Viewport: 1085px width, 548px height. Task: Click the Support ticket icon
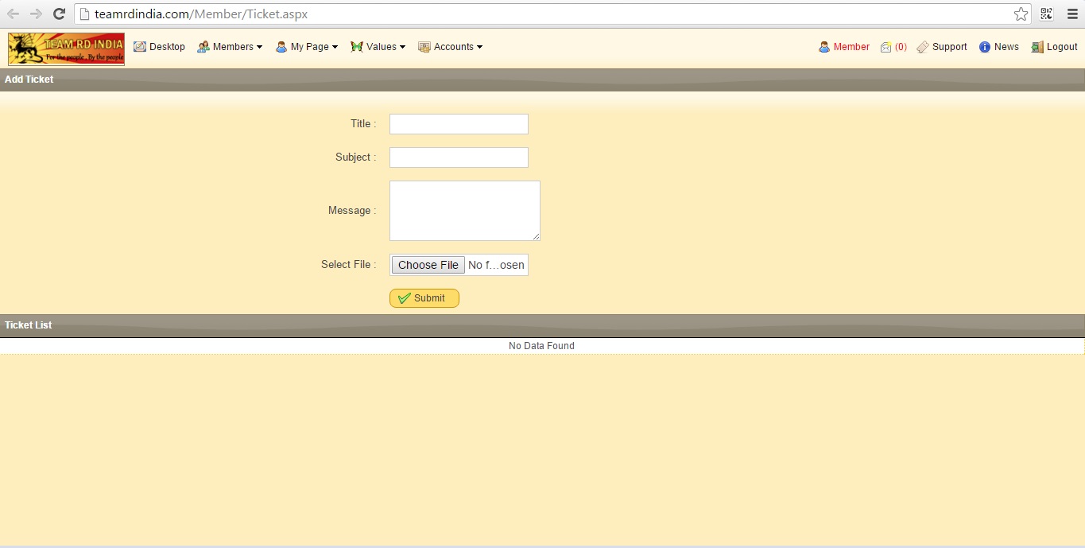pyautogui.click(x=922, y=47)
